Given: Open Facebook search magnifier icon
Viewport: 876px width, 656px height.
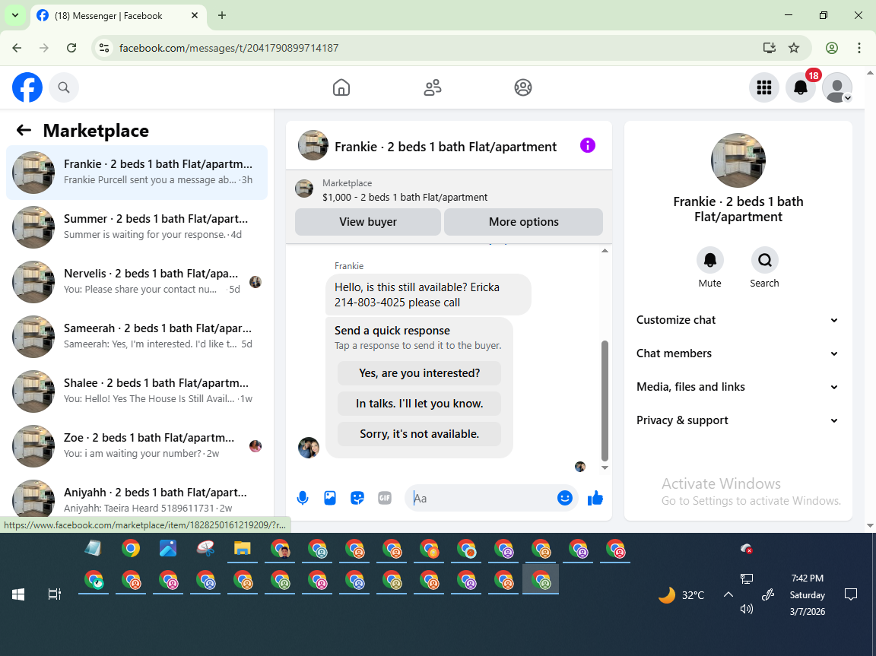Looking at the screenshot, I should click(64, 87).
